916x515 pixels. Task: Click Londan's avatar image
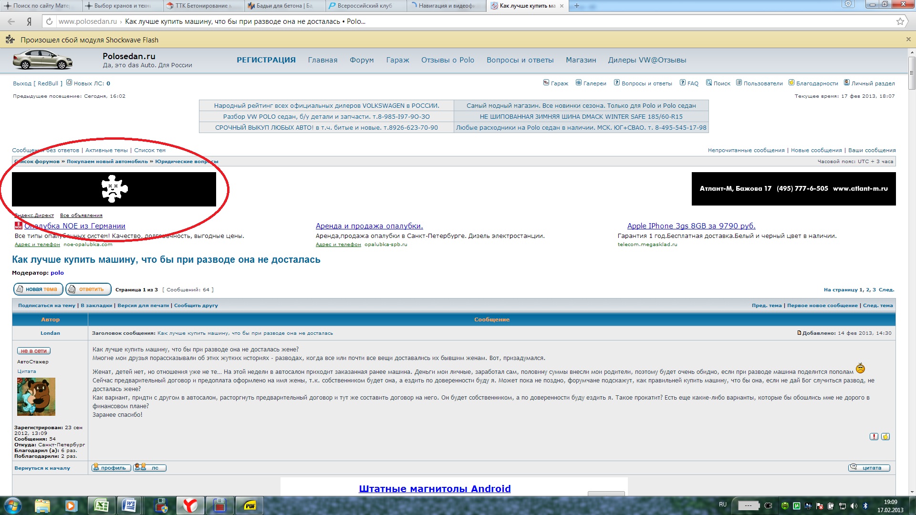(36, 396)
